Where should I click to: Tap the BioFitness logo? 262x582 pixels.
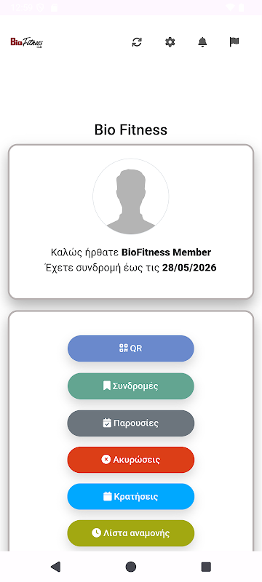click(27, 42)
